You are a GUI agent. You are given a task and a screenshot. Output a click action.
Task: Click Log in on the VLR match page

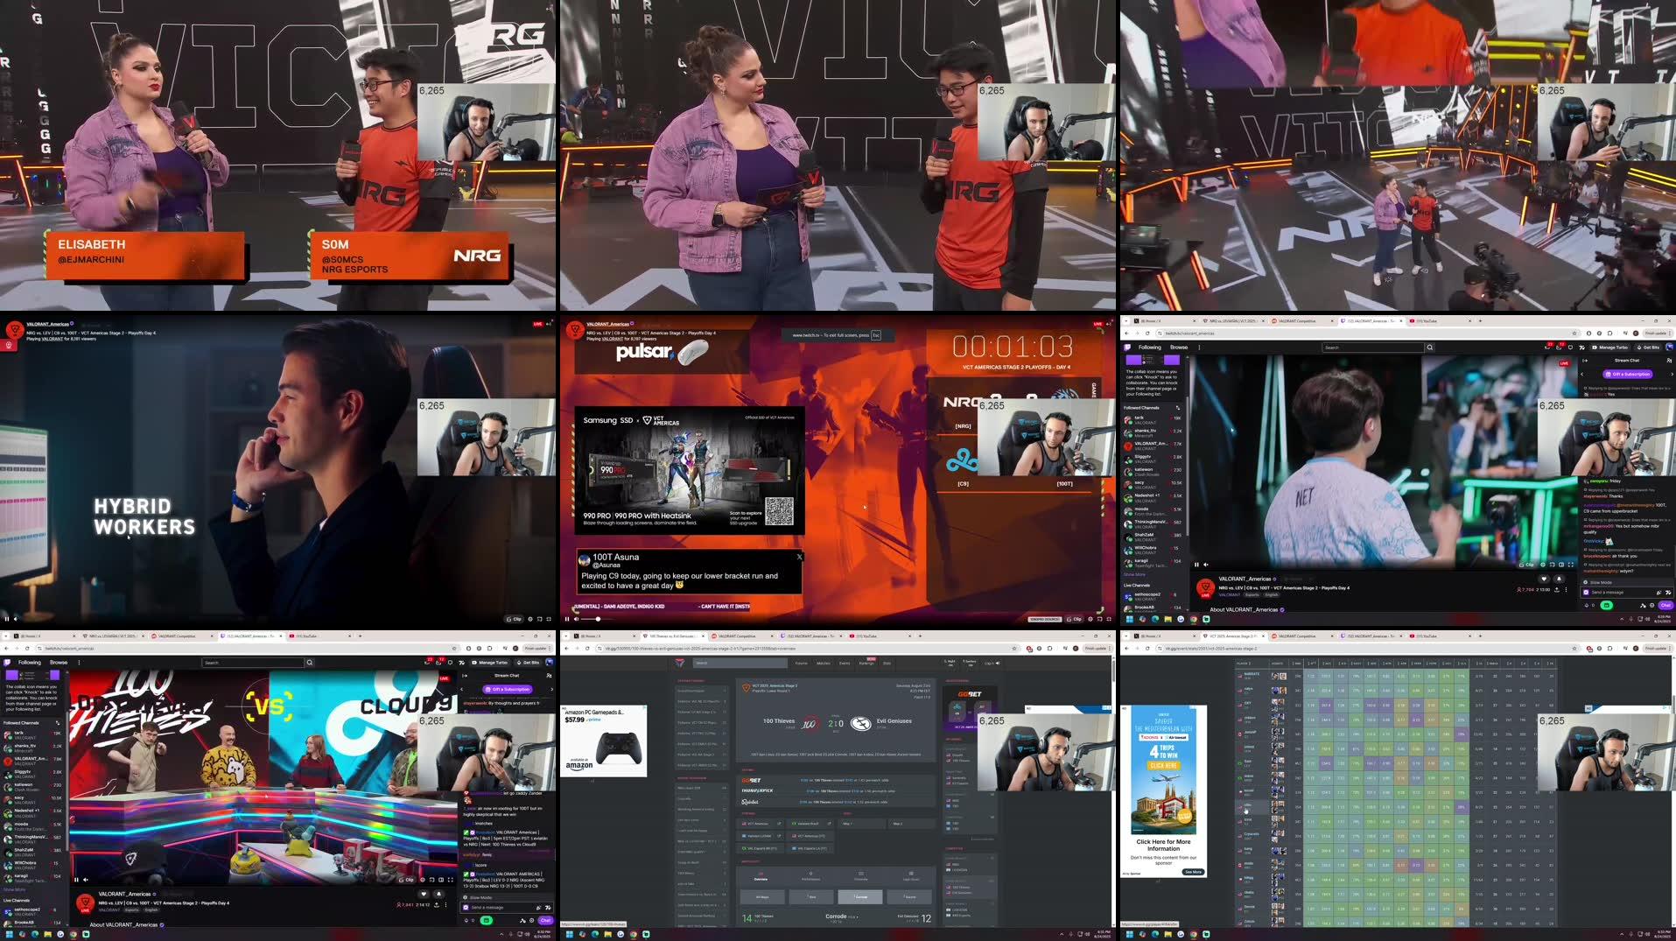(992, 663)
